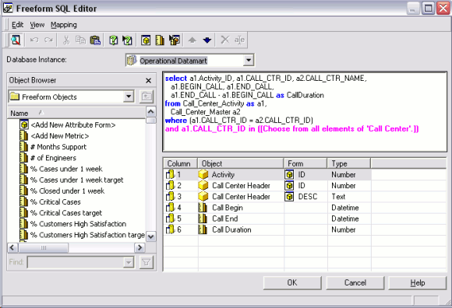Click the Delete X toolbar icon
Viewport: 452px width, 308px height.
[225, 40]
